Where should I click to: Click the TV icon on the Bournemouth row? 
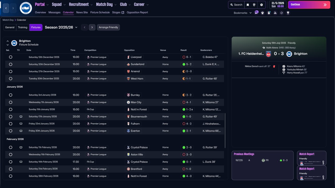tap(21, 116)
